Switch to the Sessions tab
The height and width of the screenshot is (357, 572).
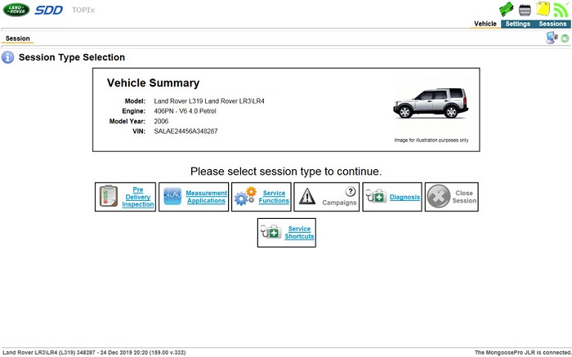click(x=552, y=24)
